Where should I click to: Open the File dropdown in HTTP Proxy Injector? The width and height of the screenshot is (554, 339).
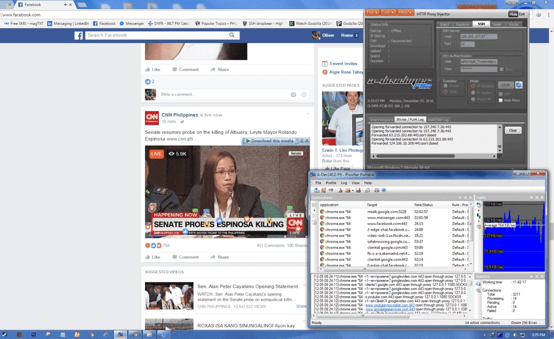(x=373, y=12)
